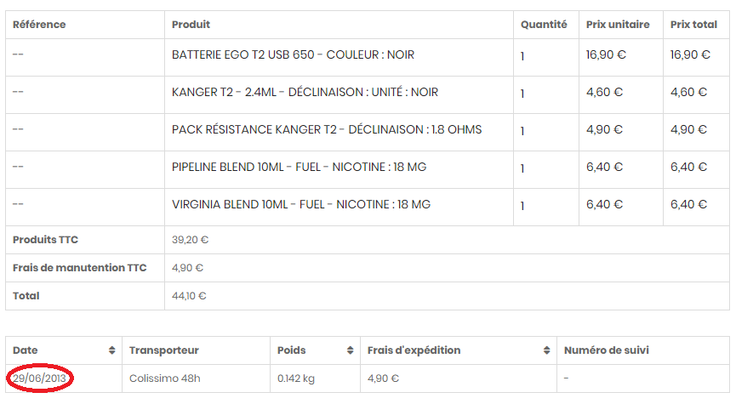Select the Prix unitaire column header

coord(618,25)
